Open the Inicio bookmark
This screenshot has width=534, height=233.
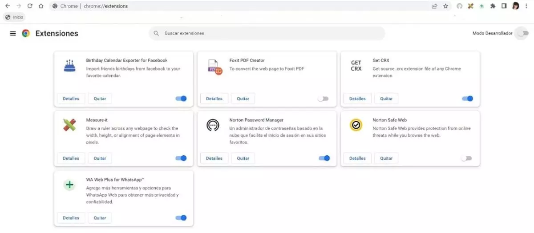tap(14, 17)
